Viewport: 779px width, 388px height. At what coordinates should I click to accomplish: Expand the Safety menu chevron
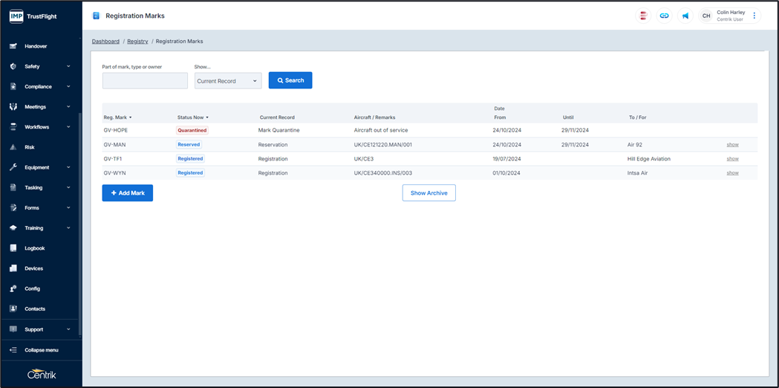(68, 66)
